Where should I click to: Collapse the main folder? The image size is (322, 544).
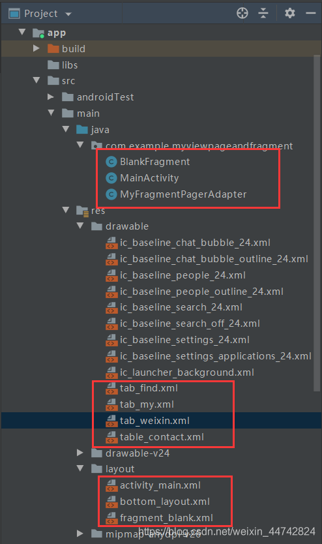[x=51, y=112]
